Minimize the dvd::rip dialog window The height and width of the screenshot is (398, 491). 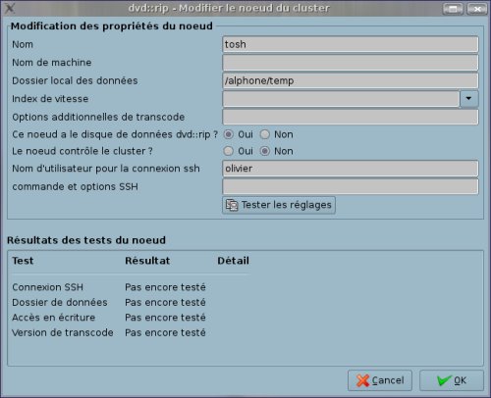coord(453,9)
